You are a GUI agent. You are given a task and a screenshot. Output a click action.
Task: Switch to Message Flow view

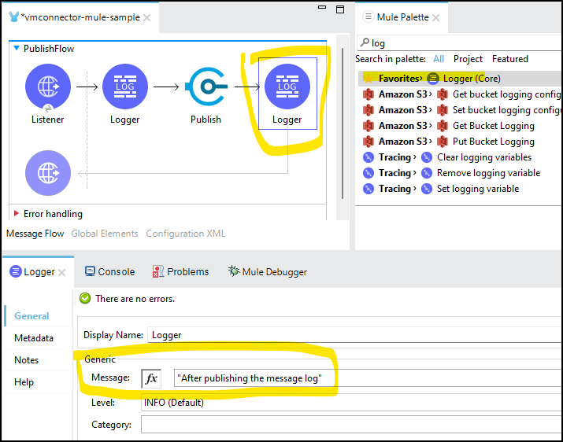pyautogui.click(x=35, y=234)
